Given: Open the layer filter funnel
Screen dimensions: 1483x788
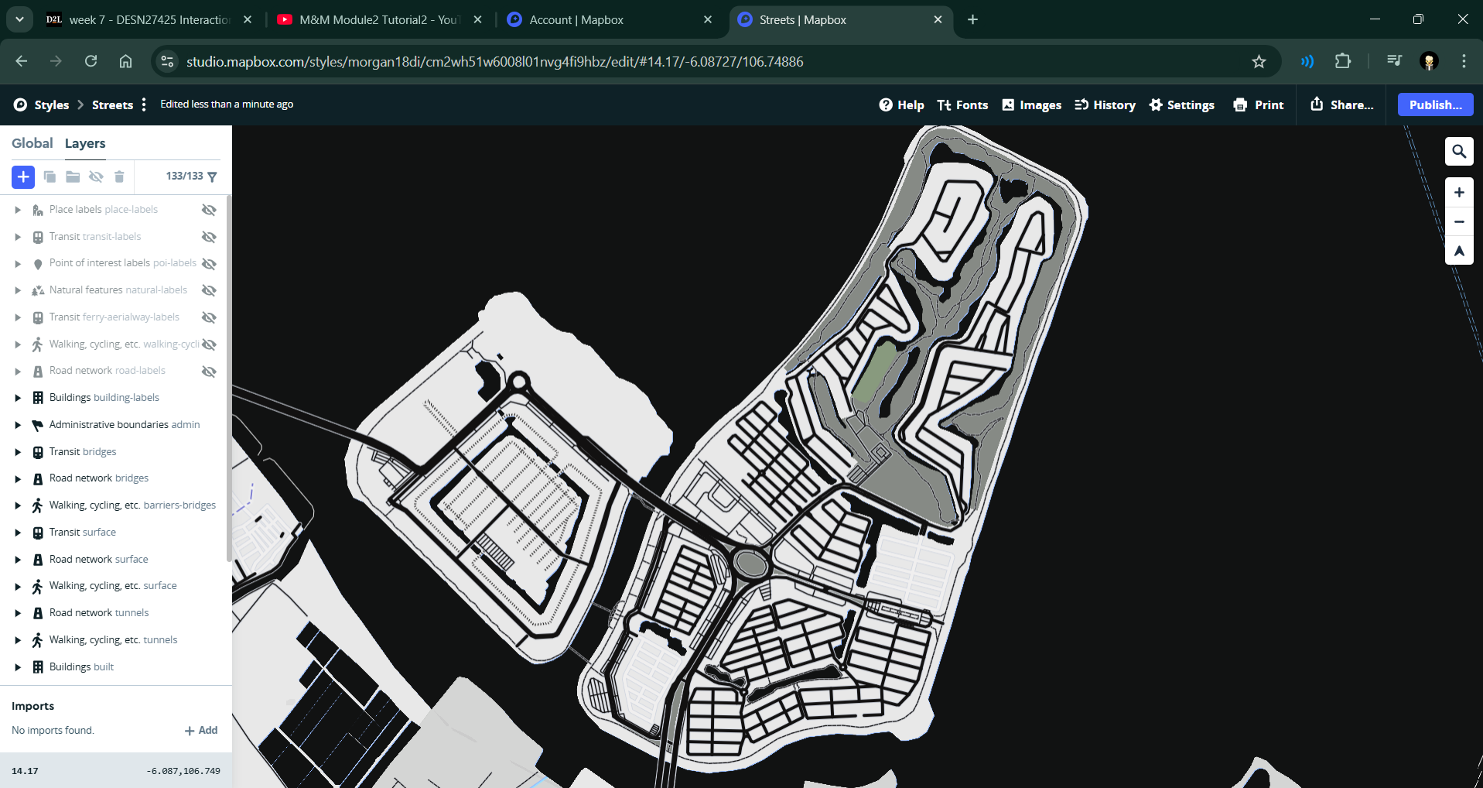Looking at the screenshot, I should coord(213,177).
